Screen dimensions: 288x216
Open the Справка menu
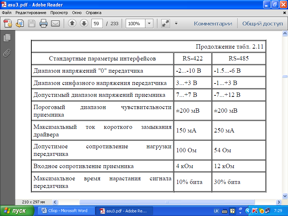coord(94,13)
